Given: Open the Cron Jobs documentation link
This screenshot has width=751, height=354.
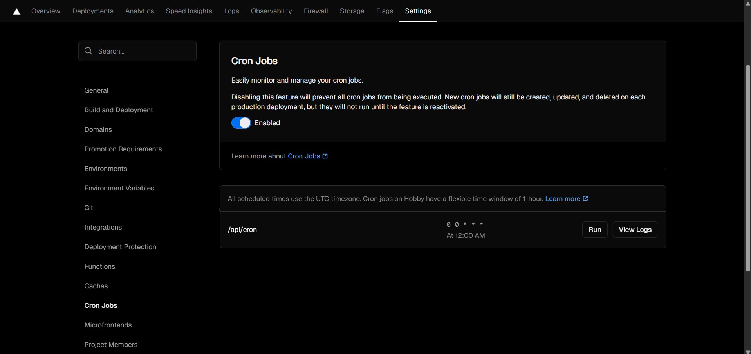Looking at the screenshot, I should (x=308, y=156).
